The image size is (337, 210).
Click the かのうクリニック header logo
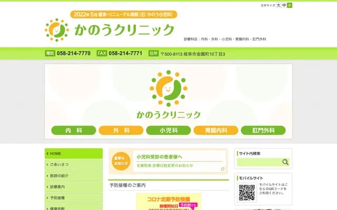110,30
